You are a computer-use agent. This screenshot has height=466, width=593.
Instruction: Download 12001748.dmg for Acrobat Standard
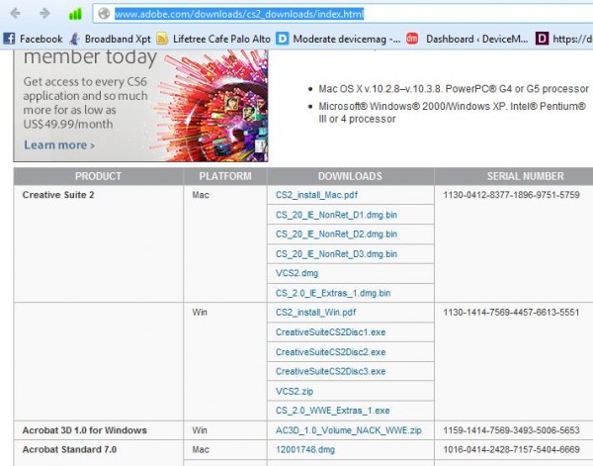[306, 449]
